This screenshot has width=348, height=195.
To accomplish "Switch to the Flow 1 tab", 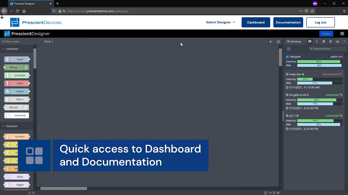I will tap(49, 41).
